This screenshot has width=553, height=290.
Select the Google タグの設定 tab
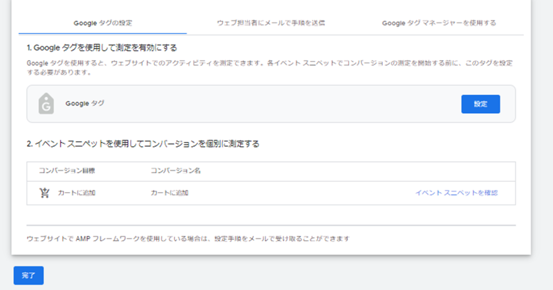click(103, 23)
